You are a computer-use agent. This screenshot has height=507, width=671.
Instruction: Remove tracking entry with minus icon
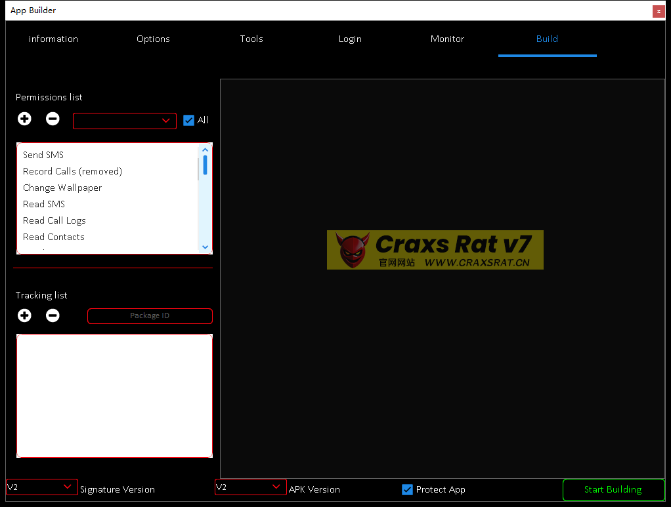(53, 315)
